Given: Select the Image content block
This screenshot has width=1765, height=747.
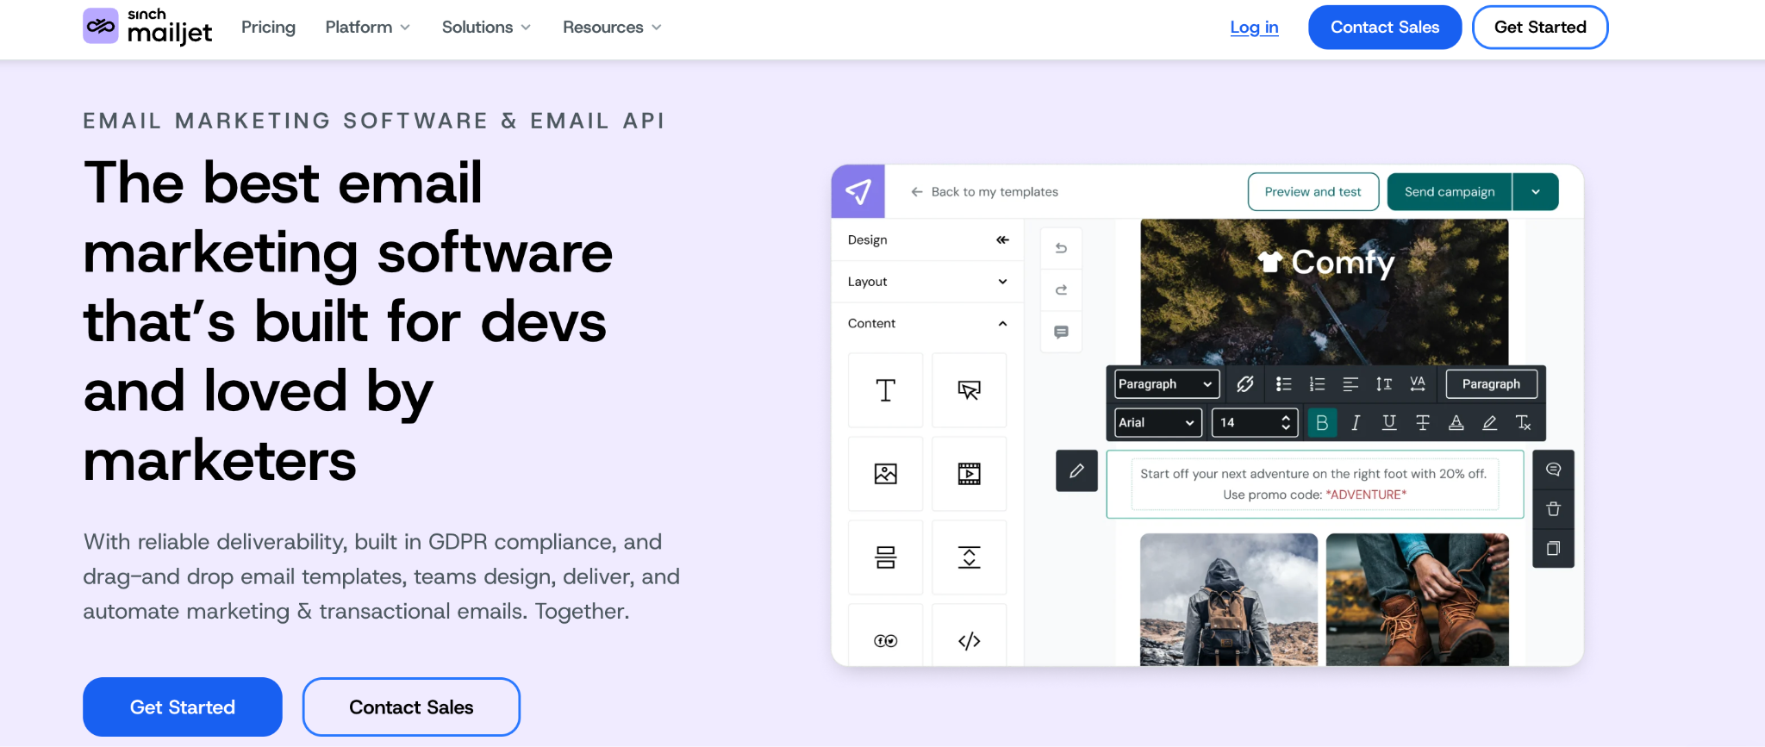Looking at the screenshot, I should [x=886, y=474].
